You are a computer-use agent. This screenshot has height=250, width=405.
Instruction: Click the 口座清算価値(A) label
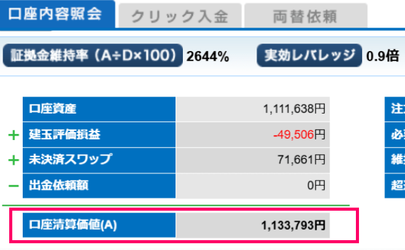(x=99, y=225)
